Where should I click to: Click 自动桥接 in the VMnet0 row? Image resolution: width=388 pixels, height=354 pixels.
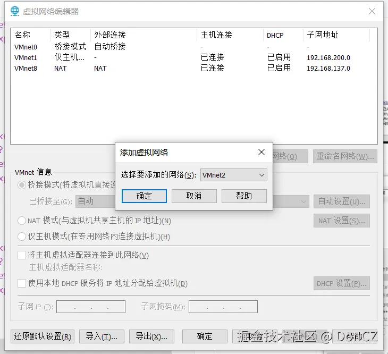[110, 46]
